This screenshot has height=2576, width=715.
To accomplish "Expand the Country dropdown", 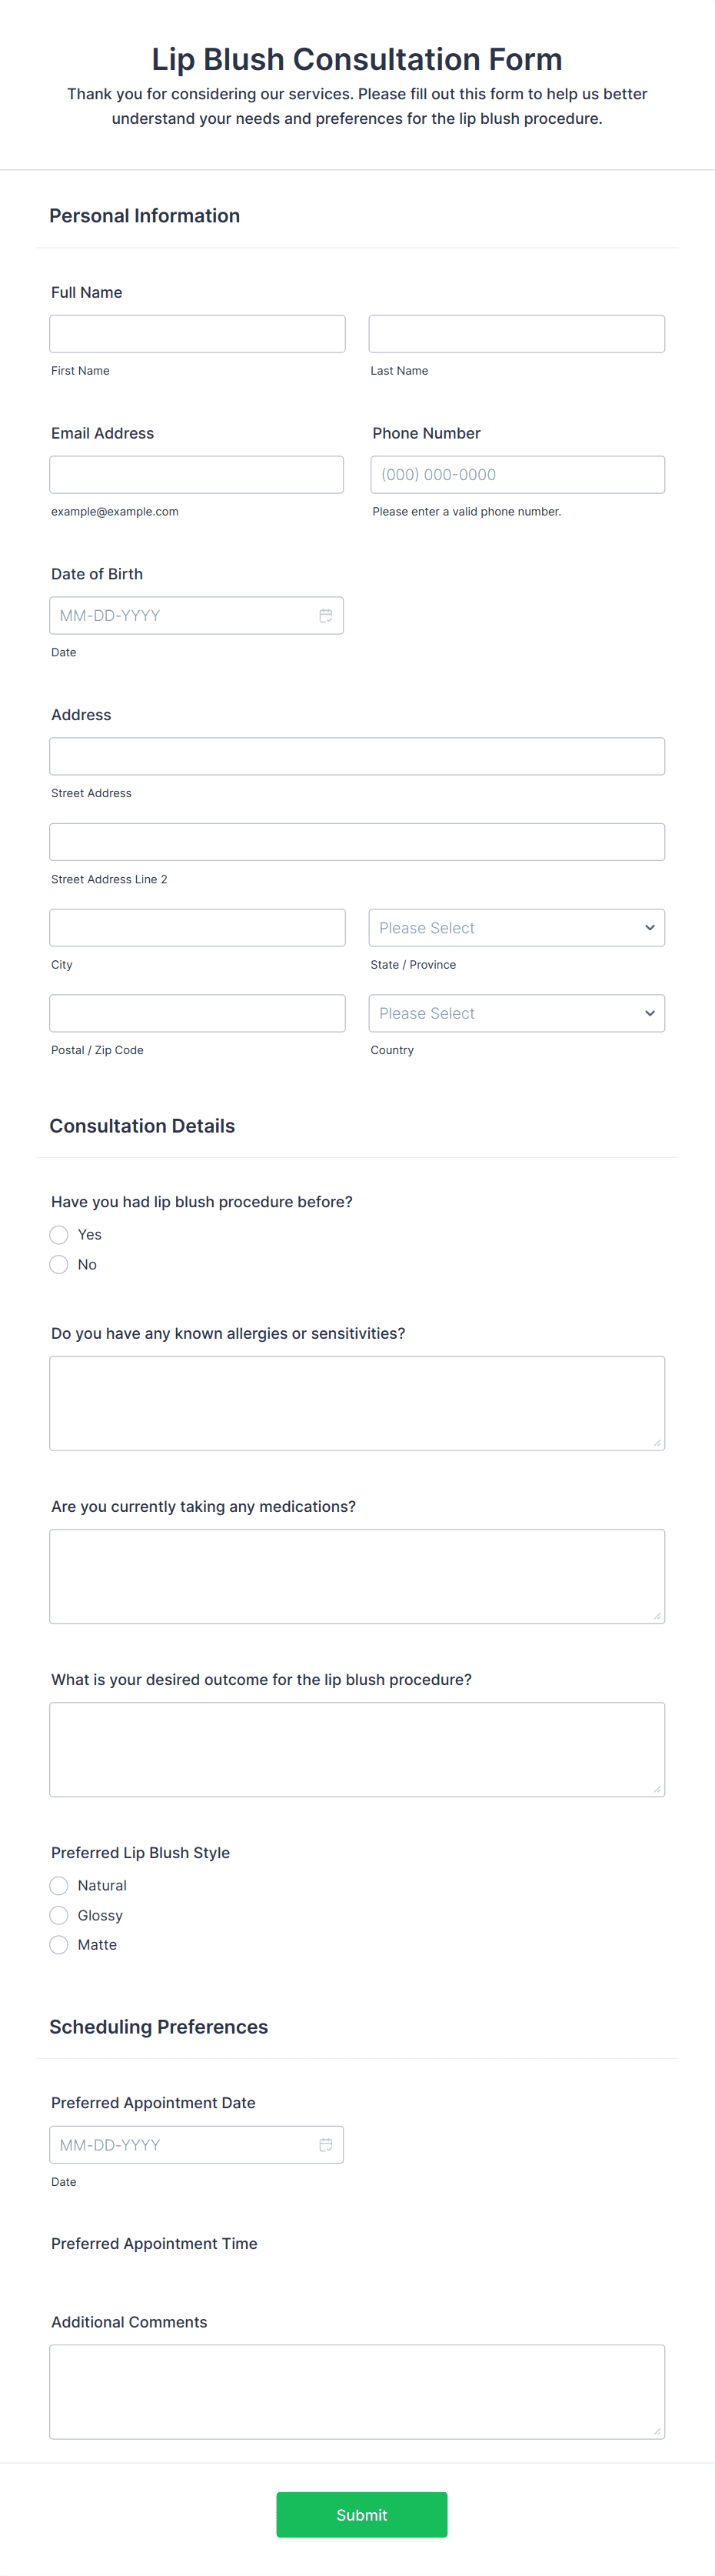I will point(517,1013).
